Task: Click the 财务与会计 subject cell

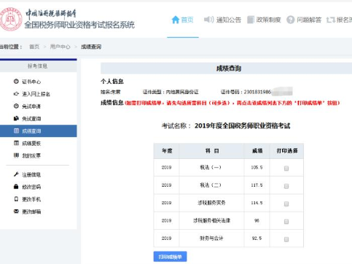Action: click(211, 238)
